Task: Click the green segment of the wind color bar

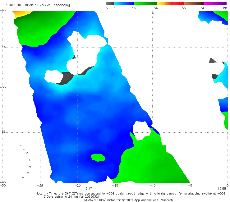Action: (145, 4)
